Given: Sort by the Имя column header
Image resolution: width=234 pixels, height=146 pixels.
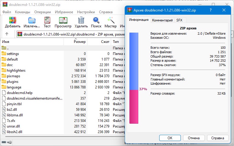Looking at the screenshot, I should pyautogui.click(x=32, y=42).
